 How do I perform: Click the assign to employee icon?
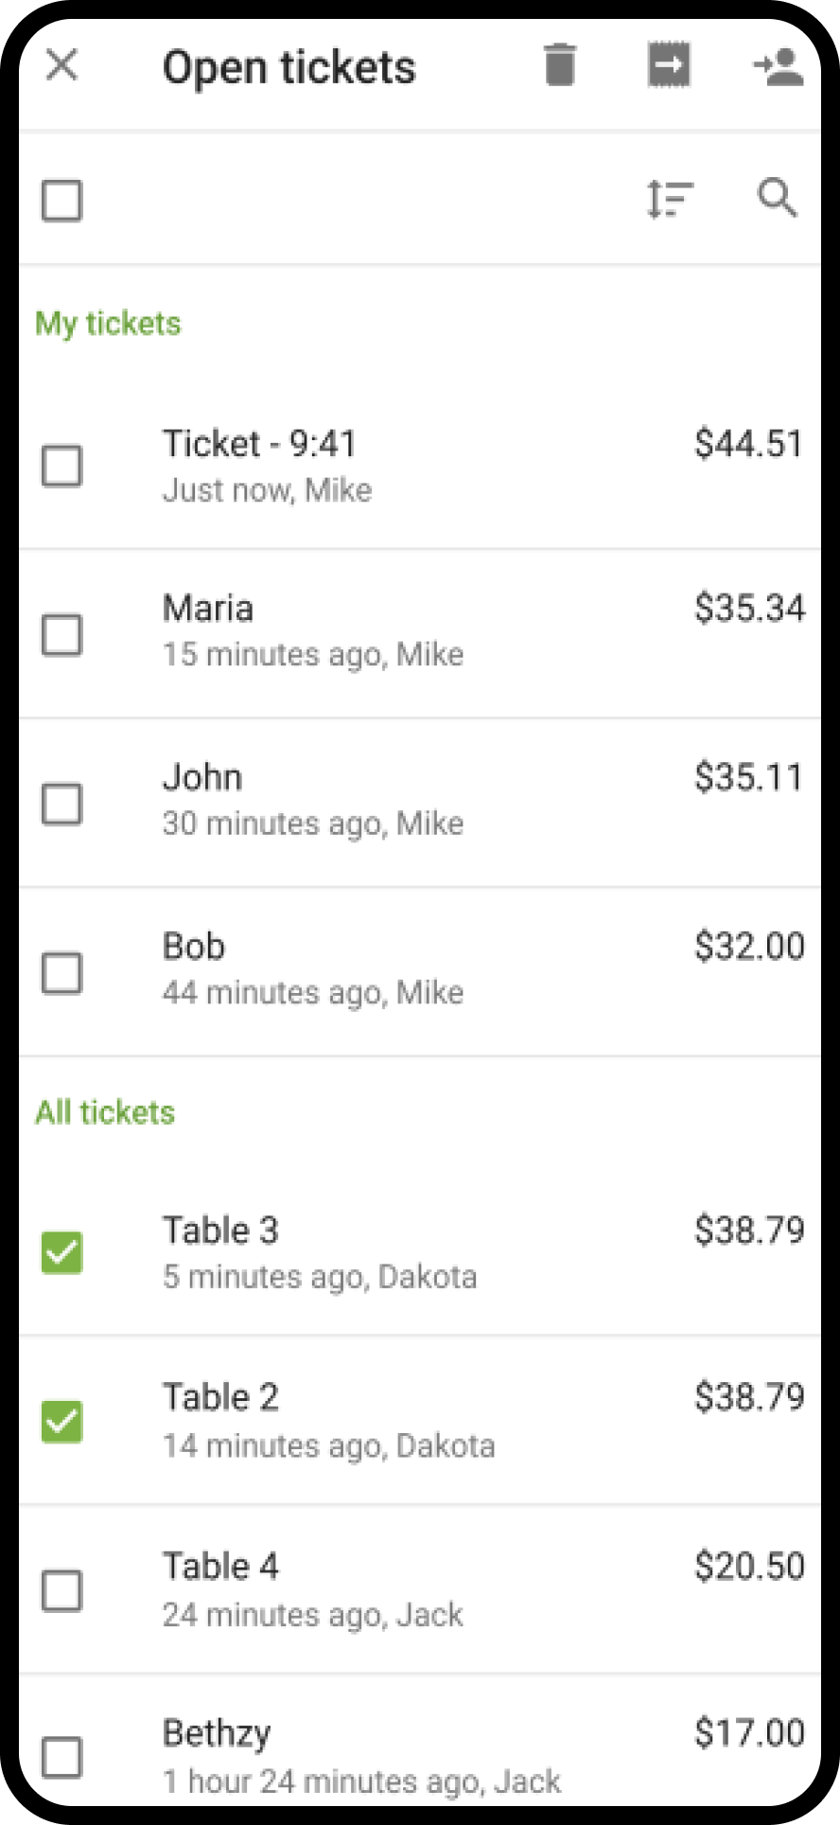pos(778,67)
